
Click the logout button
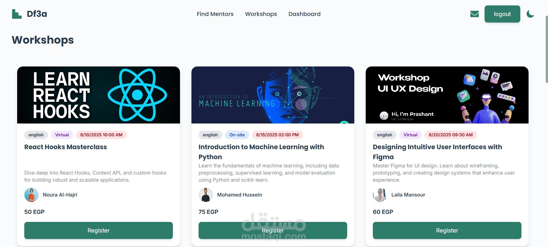tap(502, 14)
